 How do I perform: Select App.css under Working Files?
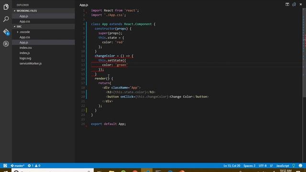pyautogui.click(x=44, y=21)
